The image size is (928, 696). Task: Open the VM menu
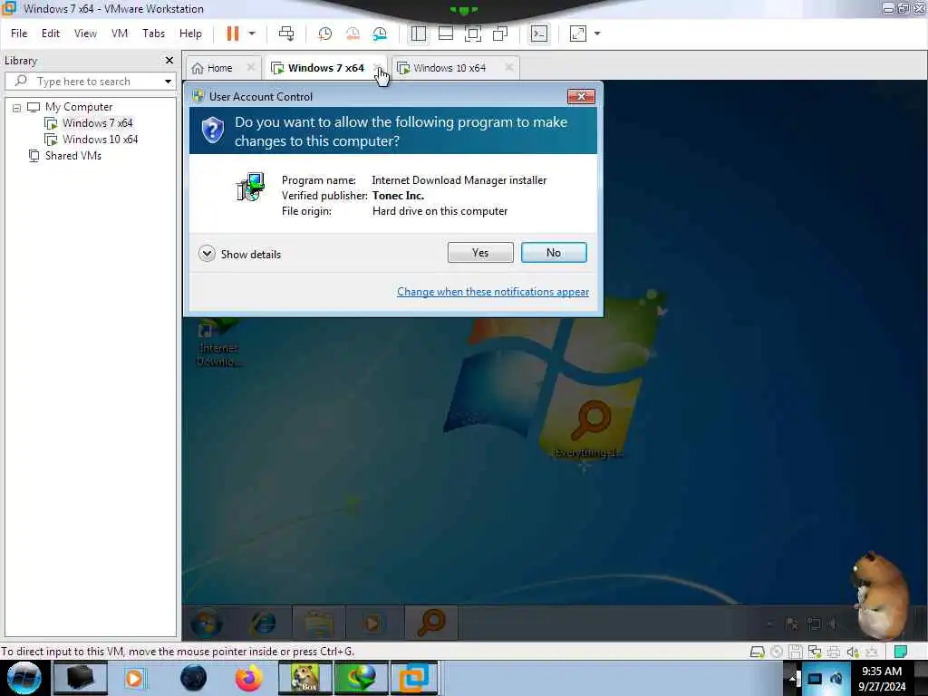pyautogui.click(x=120, y=34)
